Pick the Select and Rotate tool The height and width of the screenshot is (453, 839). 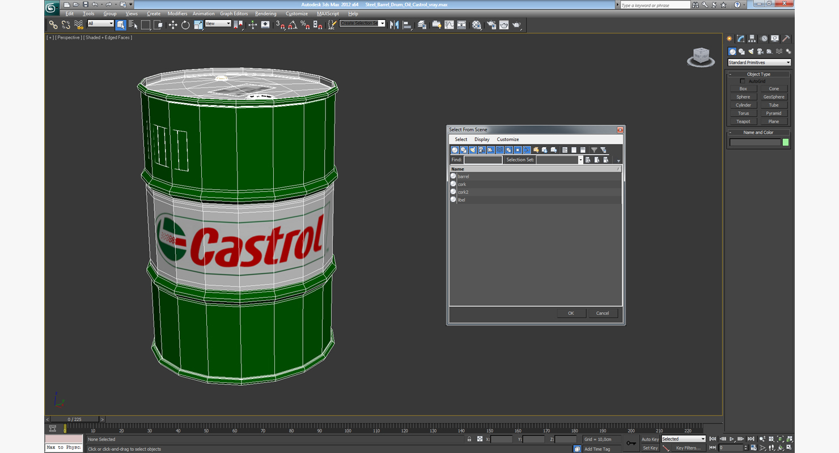185,24
